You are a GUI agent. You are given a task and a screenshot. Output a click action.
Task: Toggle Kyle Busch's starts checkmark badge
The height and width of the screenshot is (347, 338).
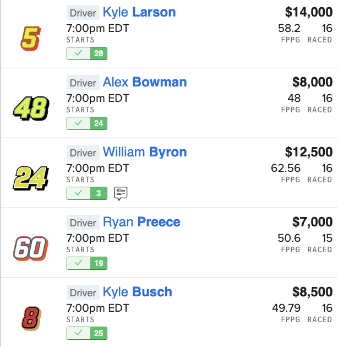click(x=87, y=333)
